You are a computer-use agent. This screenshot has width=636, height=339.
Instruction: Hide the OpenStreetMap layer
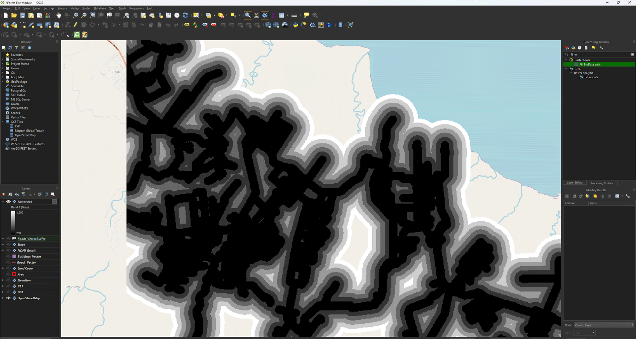coord(9,298)
